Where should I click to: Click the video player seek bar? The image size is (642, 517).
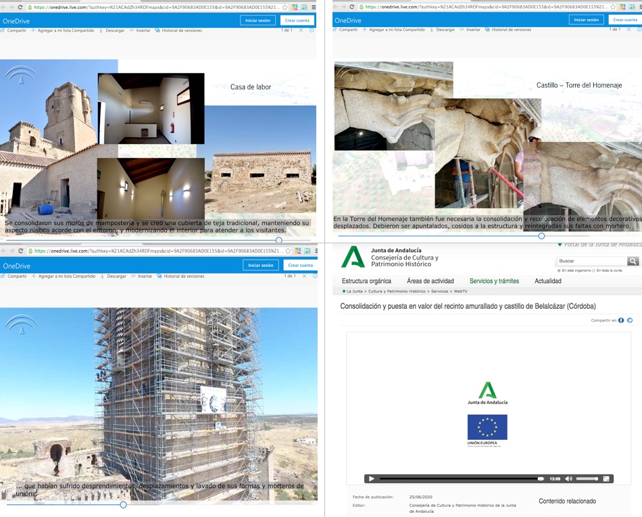pyautogui.click(x=461, y=478)
